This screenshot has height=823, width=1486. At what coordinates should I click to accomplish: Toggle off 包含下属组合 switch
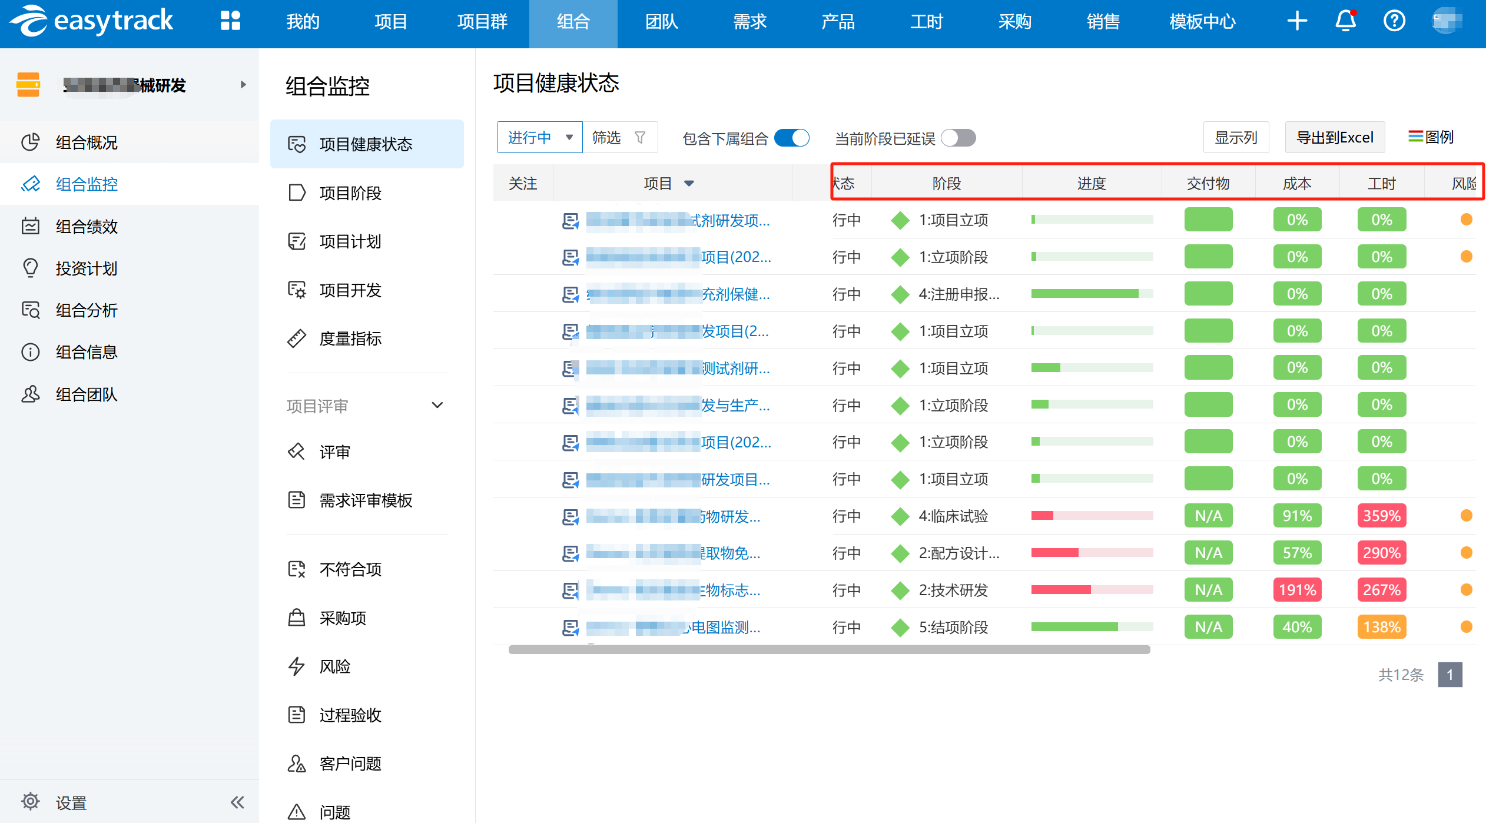tap(792, 138)
